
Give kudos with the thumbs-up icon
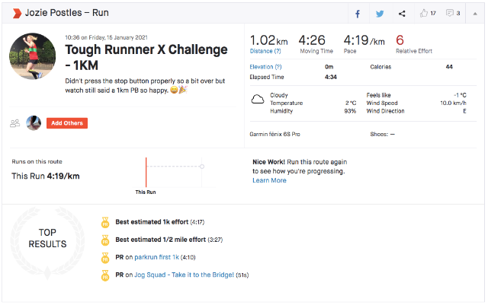tap(424, 13)
